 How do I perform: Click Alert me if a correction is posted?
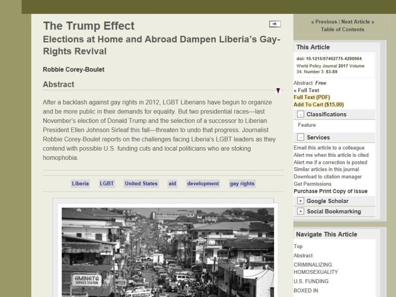[x=330, y=162]
